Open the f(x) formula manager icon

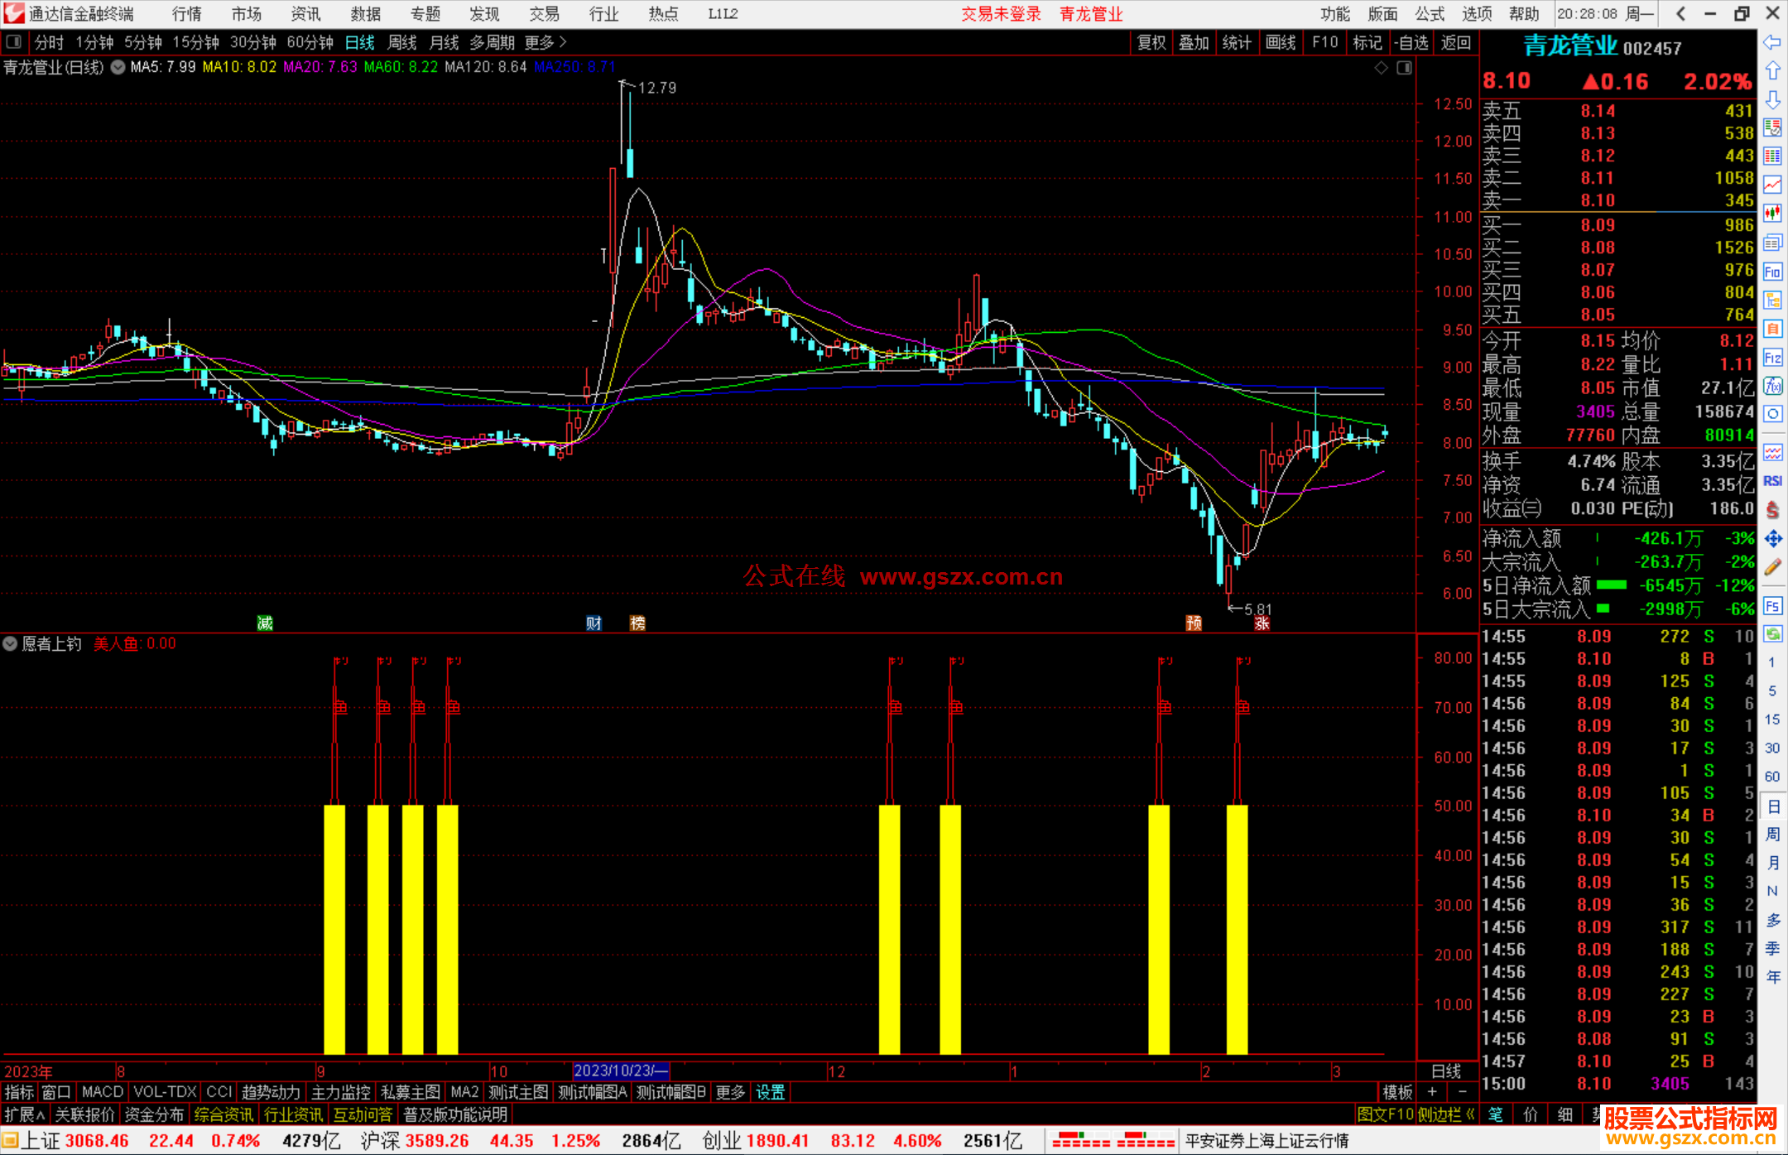(1772, 386)
